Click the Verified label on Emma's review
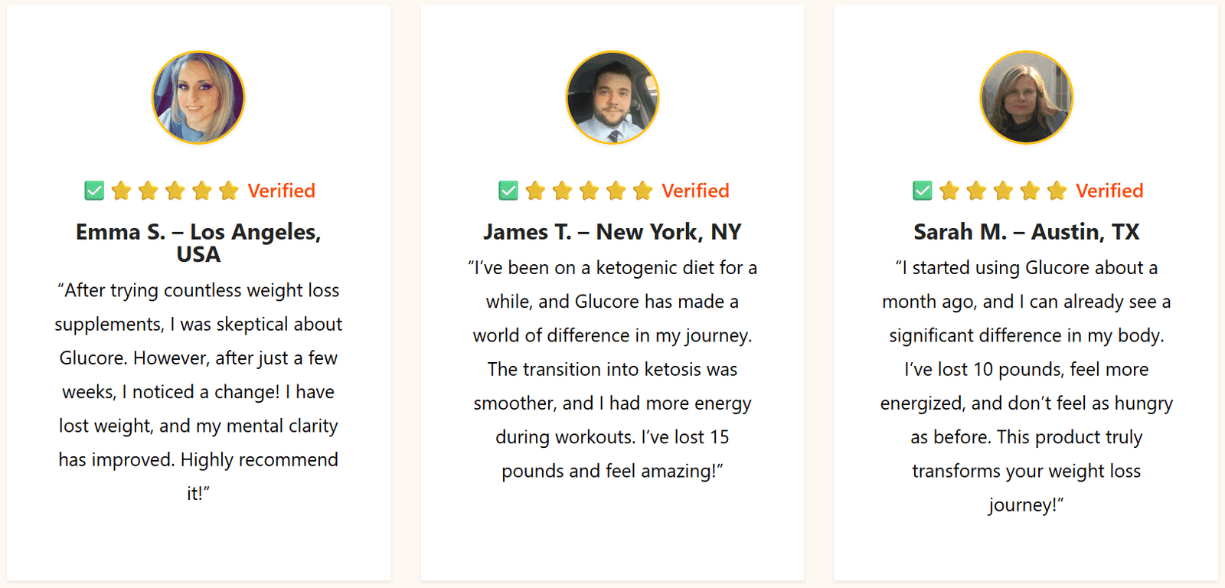 (x=281, y=191)
